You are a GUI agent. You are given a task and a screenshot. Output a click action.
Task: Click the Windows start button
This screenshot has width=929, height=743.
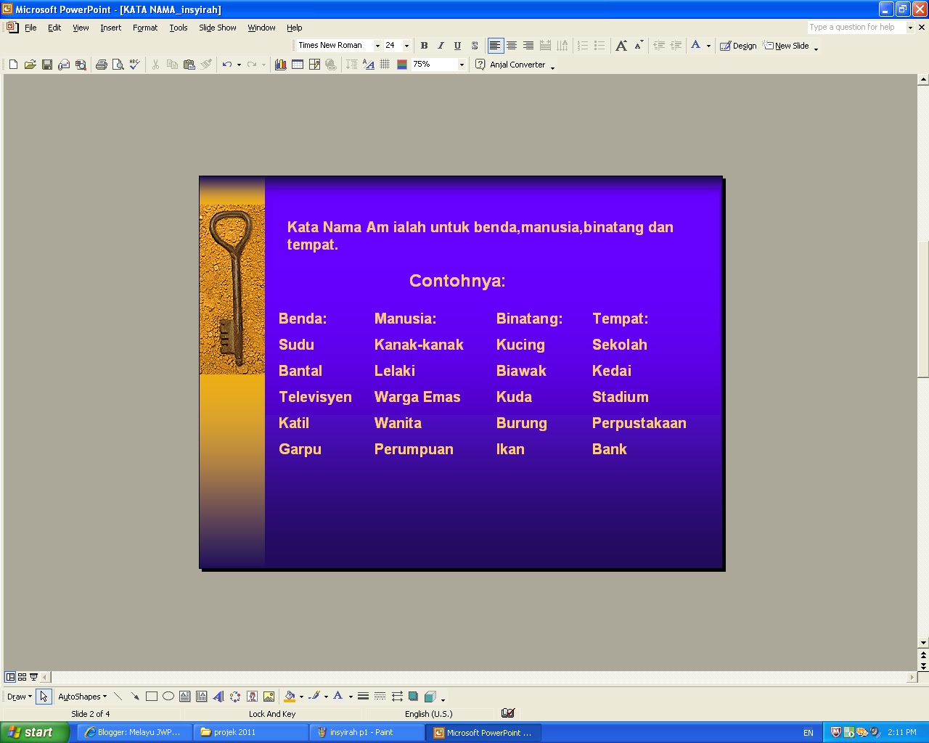34,732
